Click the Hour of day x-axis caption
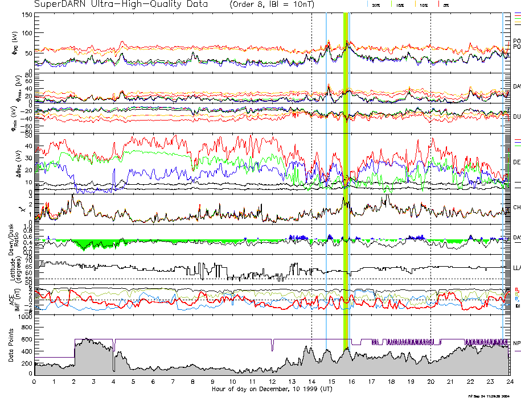521x398 pixels. point(272,389)
